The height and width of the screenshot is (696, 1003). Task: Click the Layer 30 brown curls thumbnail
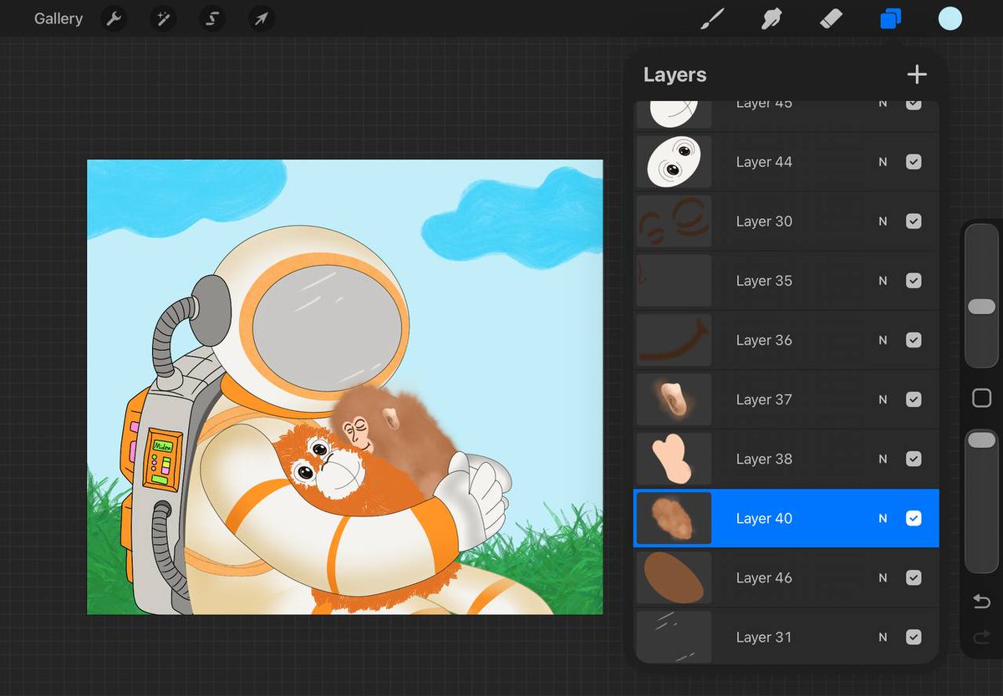tap(674, 221)
